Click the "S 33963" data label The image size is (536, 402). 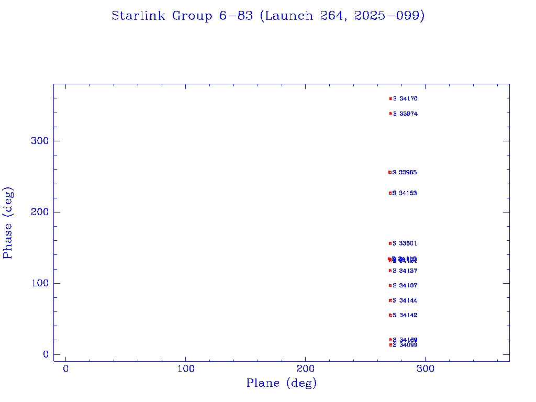point(405,172)
